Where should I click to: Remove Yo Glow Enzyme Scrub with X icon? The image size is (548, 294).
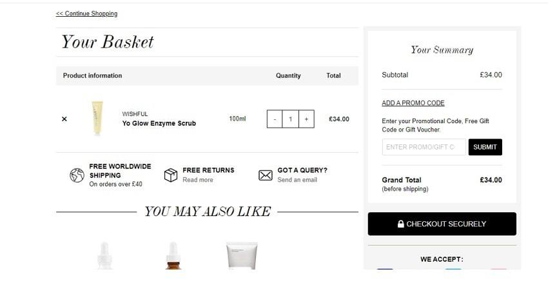pos(64,119)
